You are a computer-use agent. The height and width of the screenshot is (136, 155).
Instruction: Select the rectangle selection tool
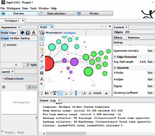42,44
